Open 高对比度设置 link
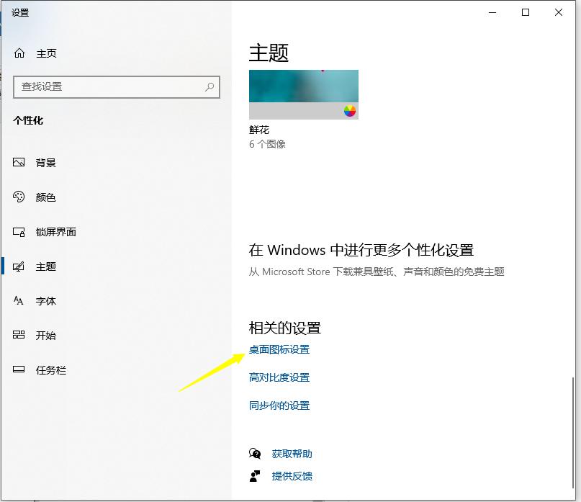The height and width of the screenshot is (502, 581). click(281, 377)
